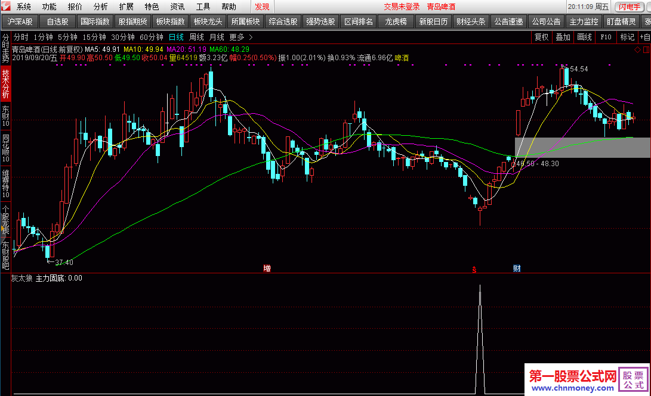Click the 板块龙头 toolbar button

pyautogui.click(x=208, y=21)
